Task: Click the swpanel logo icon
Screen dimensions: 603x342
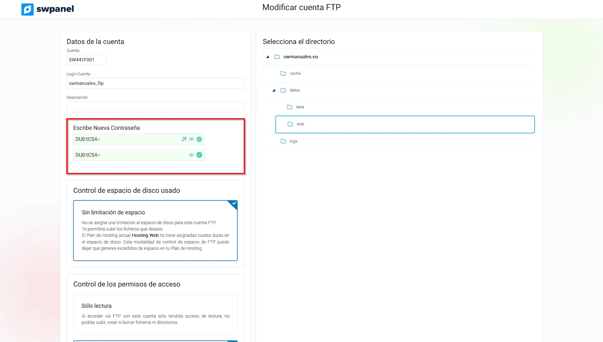Action: pos(28,9)
